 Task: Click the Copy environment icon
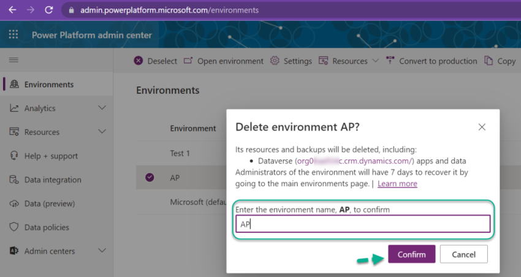[x=489, y=61]
